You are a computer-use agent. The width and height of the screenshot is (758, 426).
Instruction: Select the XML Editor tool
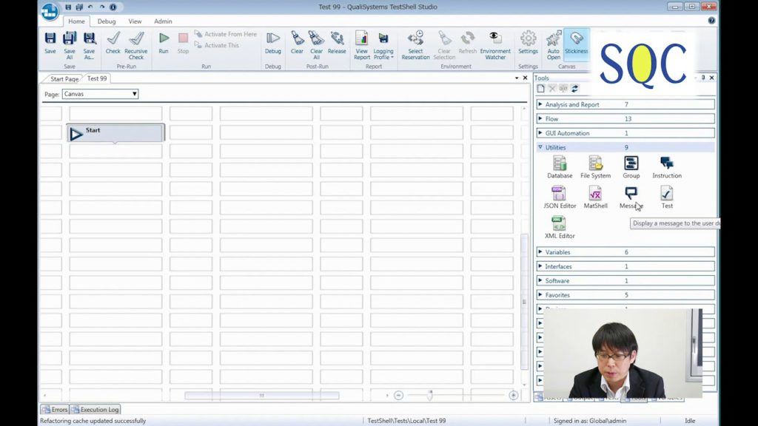pyautogui.click(x=560, y=228)
